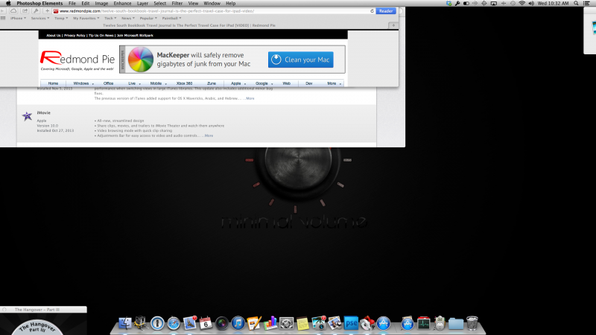Open Safari compass icon in Dock
Viewport: 596px width, 335px height.
tap(174, 323)
